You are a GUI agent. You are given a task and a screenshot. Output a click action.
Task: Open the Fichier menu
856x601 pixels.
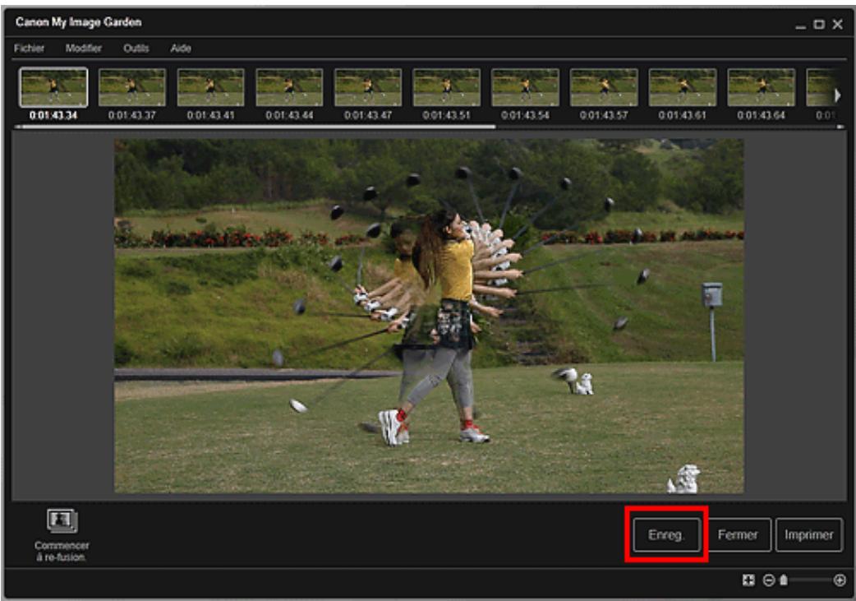click(29, 49)
